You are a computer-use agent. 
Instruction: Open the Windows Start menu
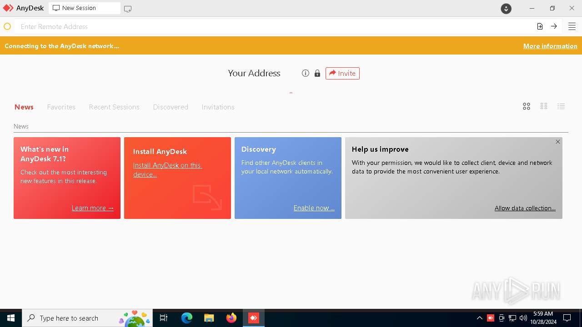(11, 318)
